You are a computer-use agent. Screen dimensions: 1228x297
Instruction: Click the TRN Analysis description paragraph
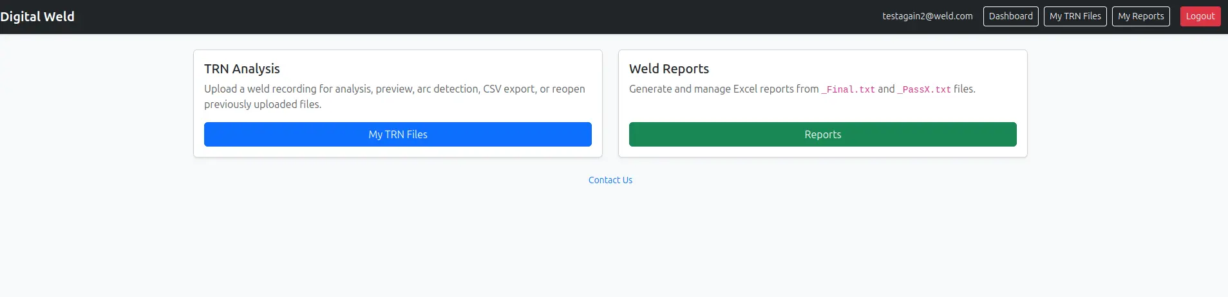395,96
